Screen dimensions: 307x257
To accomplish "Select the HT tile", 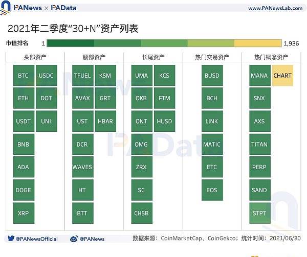I will click(x=83, y=190).
